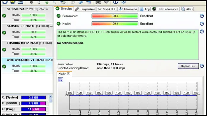Click the Repeat Test button
This screenshot has height=116, width=207.
click(188, 66)
